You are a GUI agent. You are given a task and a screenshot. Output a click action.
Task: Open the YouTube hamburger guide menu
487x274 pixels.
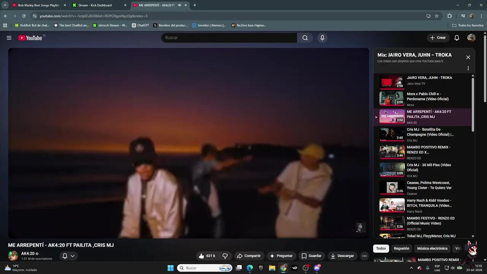point(9,38)
